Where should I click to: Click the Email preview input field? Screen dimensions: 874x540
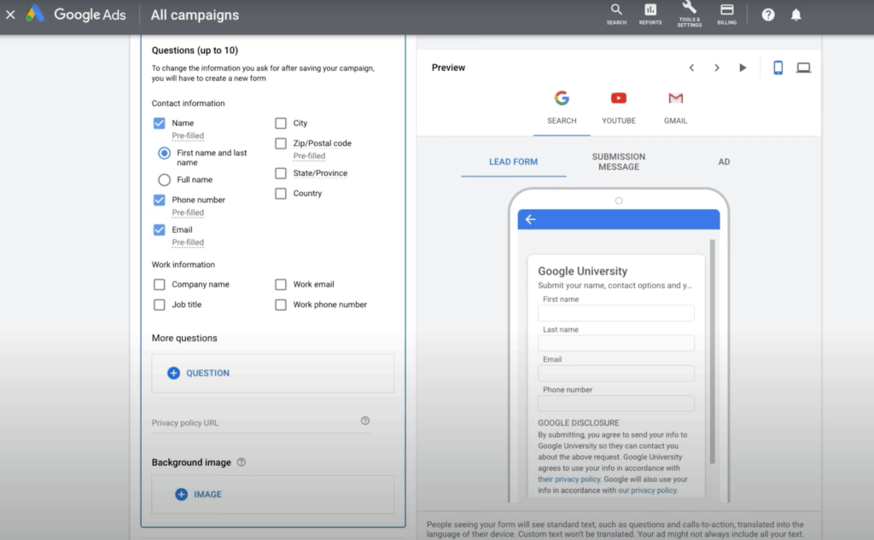coord(616,374)
